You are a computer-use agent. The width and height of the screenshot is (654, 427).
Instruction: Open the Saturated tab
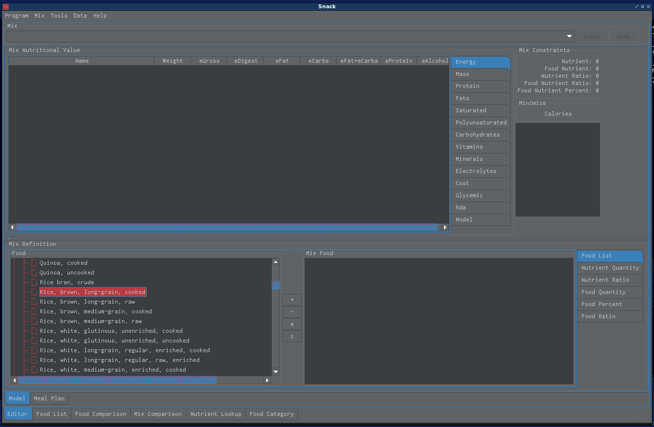pyautogui.click(x=481, y=110)
